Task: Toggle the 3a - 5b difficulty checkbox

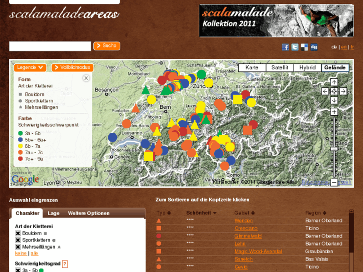Action: point(18,270)
